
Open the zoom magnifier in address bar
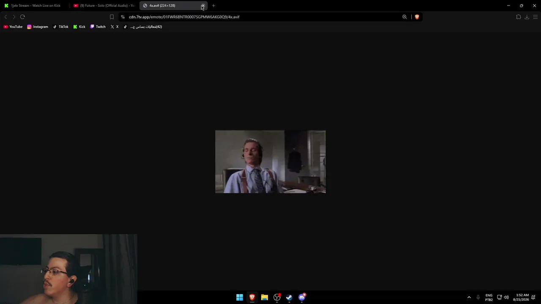(x=404, y=17)
